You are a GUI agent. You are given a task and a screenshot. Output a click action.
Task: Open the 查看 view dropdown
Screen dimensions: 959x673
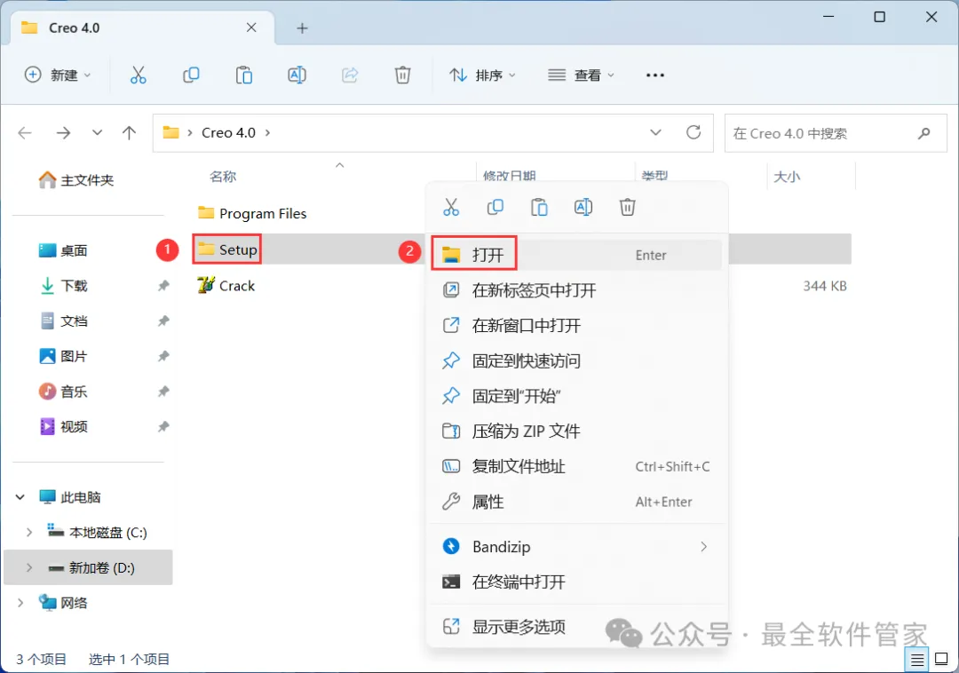(x=581, y=75)
